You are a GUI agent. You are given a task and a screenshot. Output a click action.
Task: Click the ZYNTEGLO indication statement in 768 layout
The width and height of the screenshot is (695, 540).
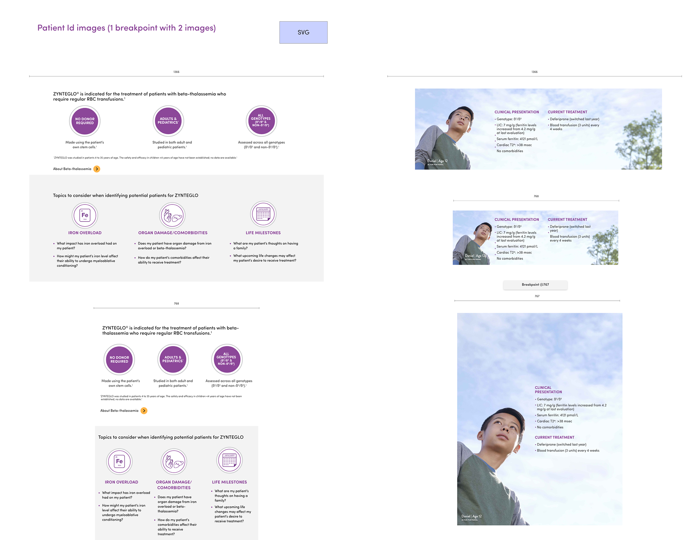170,330
